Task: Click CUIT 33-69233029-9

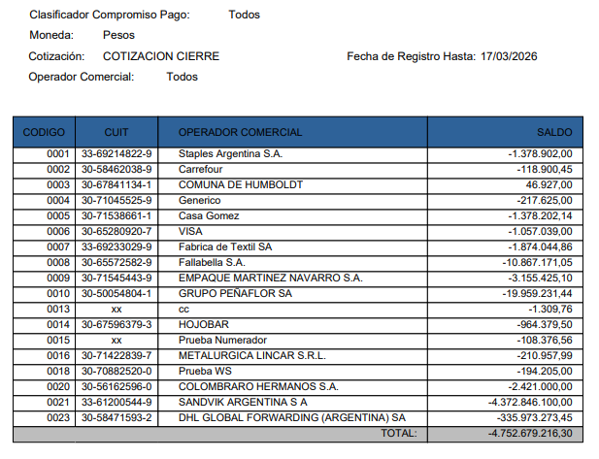Action: click(x=116, y=247)
